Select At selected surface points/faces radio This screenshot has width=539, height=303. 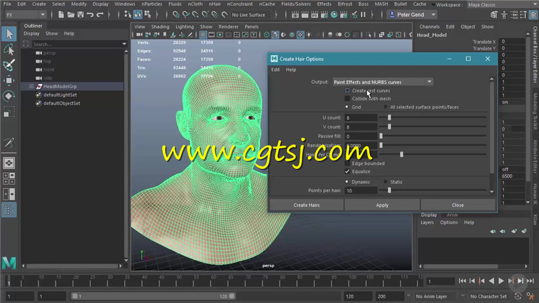(x=385, y=107)
